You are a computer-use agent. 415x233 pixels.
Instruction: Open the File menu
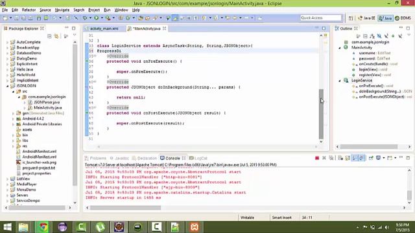coord(5,10)
